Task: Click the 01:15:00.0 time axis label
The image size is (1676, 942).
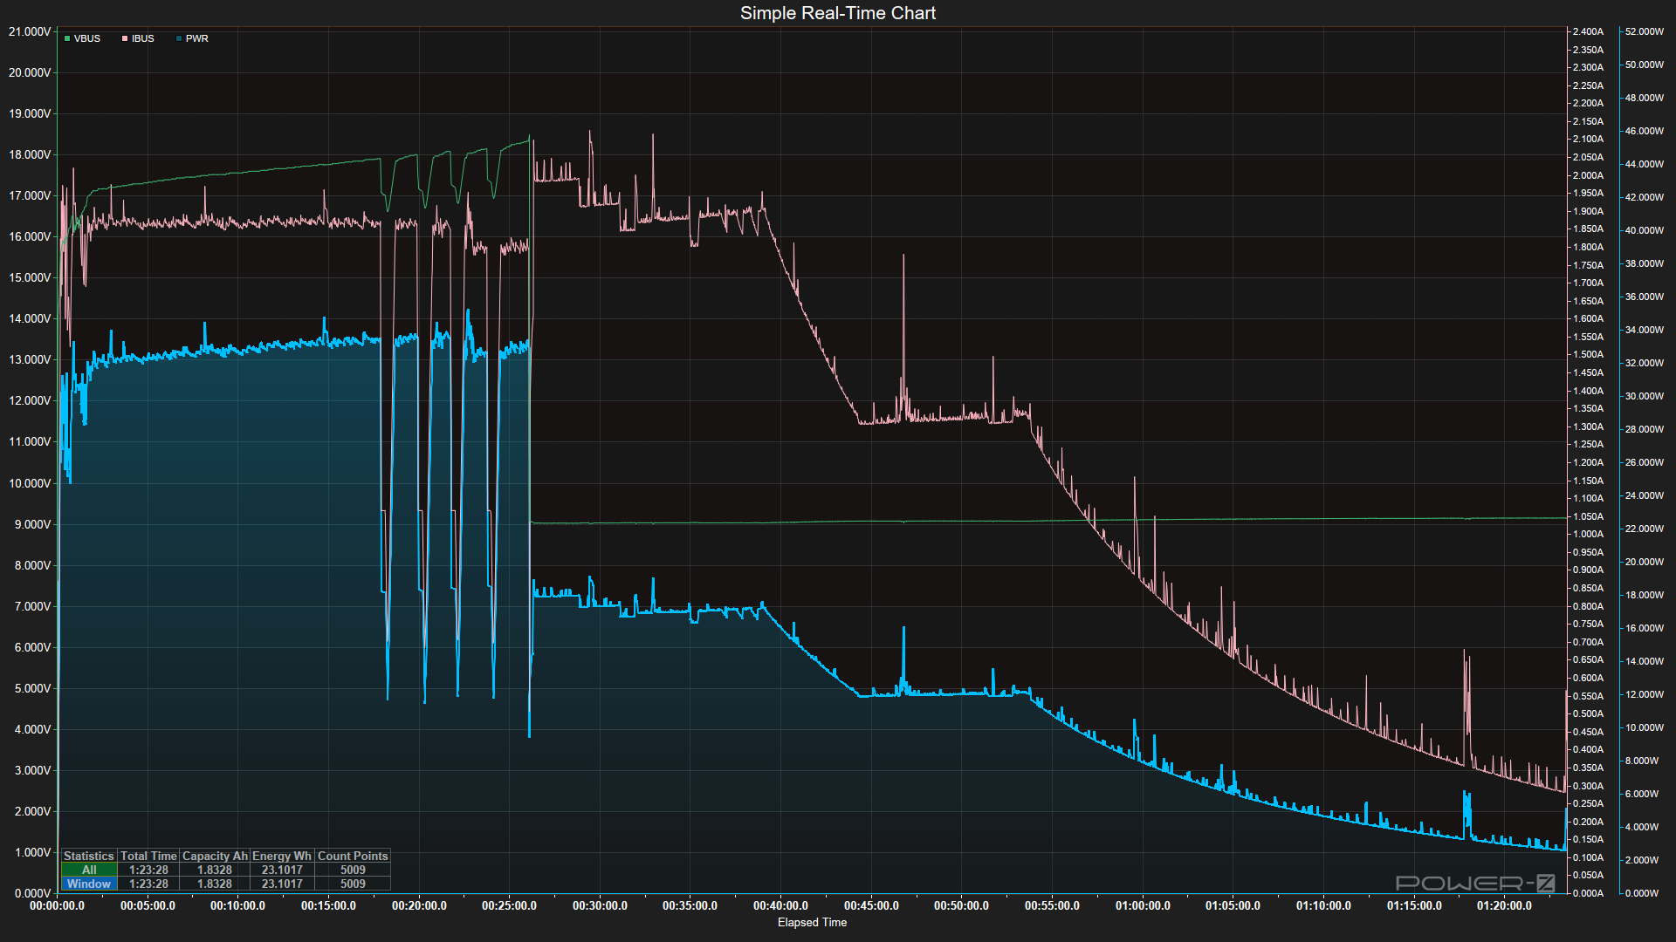Action: click(1414, 905)
